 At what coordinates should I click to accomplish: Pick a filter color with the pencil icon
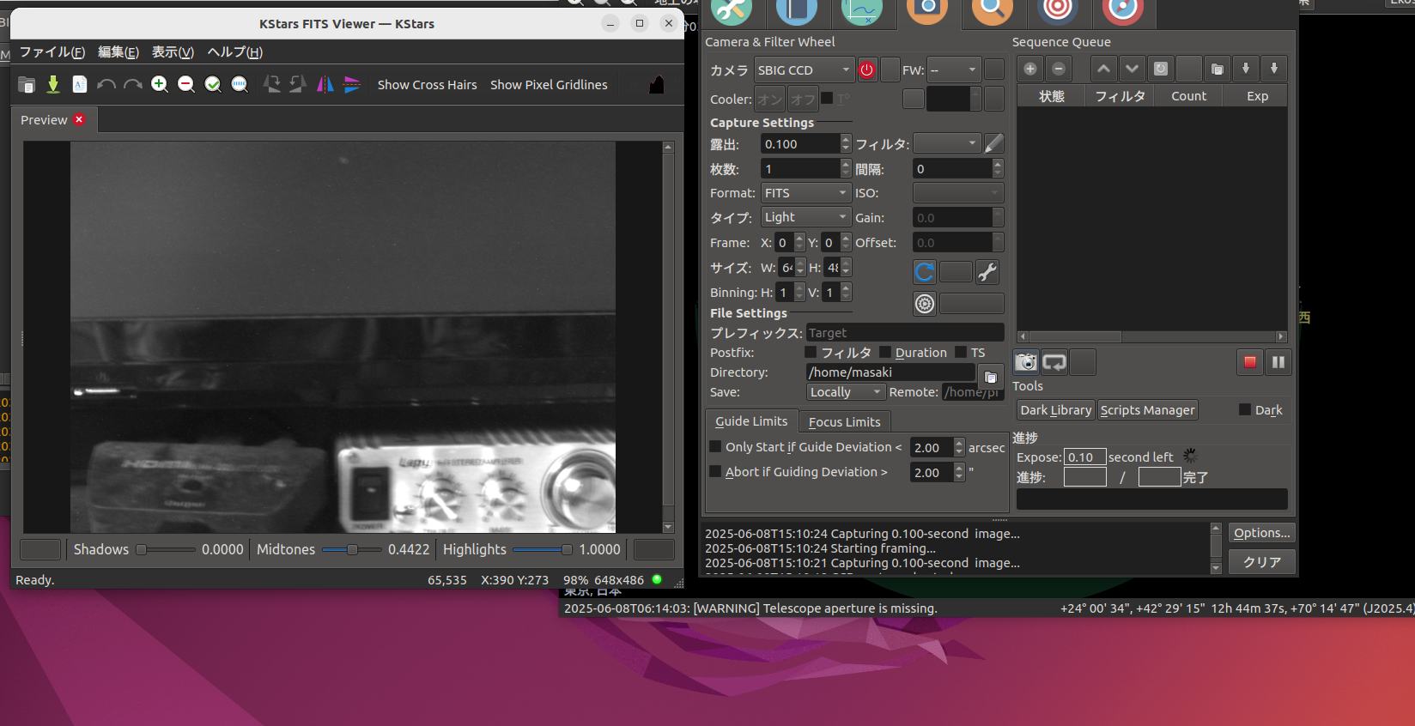(993, 143)
